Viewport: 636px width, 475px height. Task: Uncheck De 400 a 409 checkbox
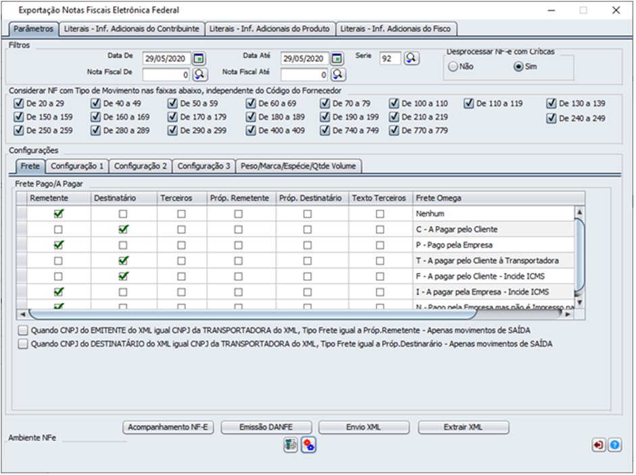click(251, 130)
